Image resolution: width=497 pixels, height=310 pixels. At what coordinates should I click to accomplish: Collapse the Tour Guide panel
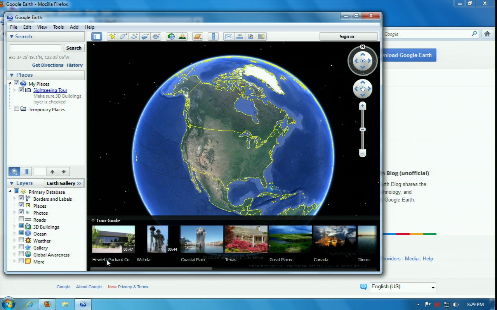pos(93,220)
